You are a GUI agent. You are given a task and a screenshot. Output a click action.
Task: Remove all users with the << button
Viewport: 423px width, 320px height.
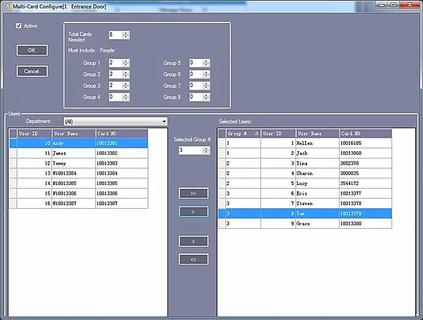[x=193, y=260]
